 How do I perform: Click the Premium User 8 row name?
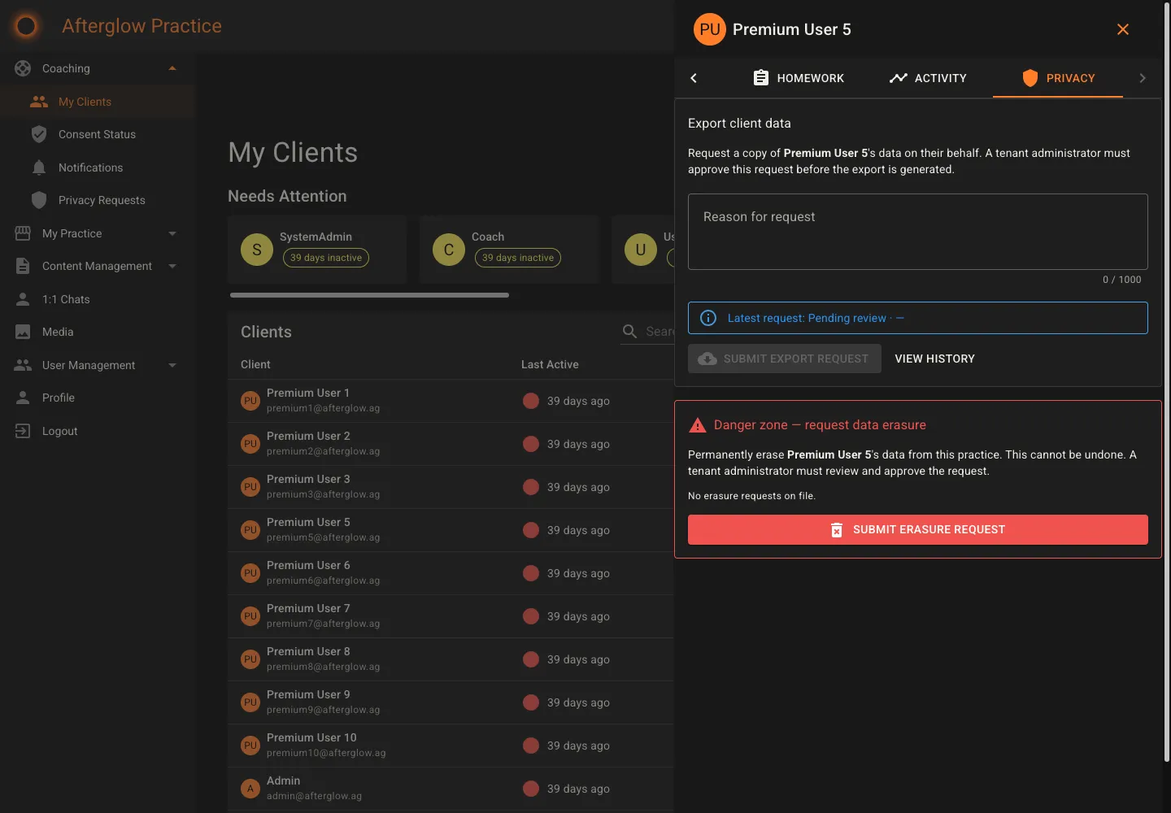(308, 651)
